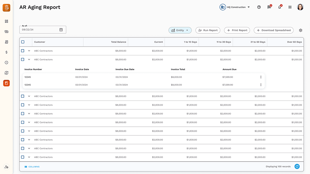310x174 pixels.
Task: Open the clock history sidebar icon
Action: point(7,62)
